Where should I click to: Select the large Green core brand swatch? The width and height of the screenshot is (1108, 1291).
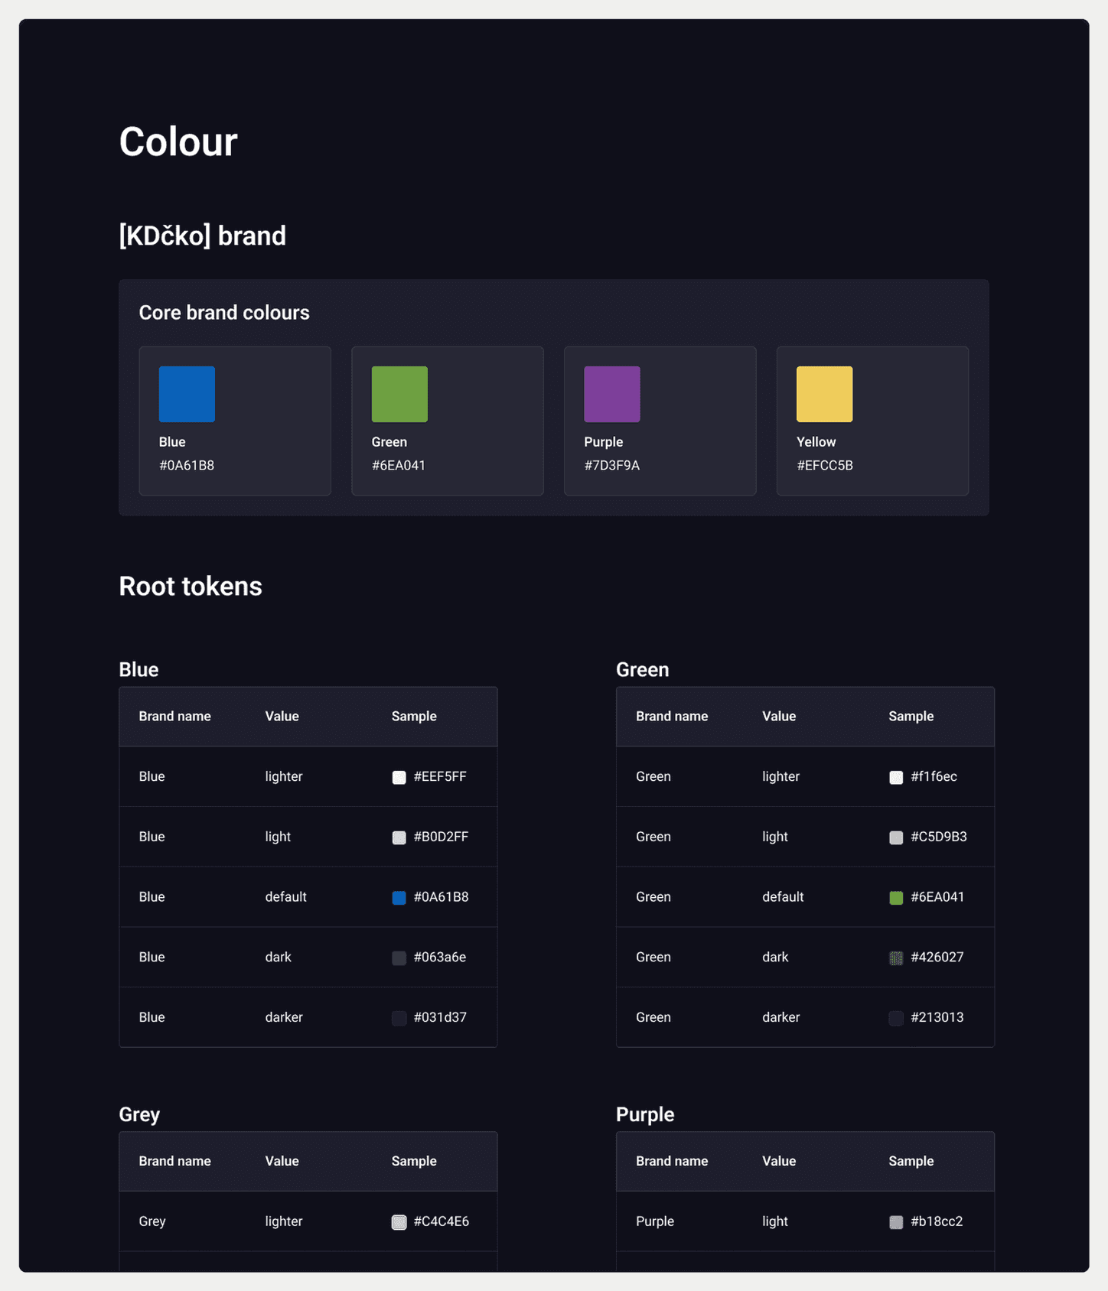(x=399, y=394)
